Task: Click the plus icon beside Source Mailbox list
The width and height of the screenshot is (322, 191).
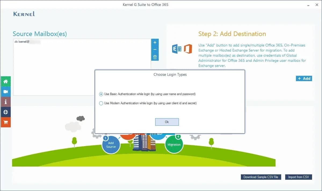Action: (x=155, y=42)
